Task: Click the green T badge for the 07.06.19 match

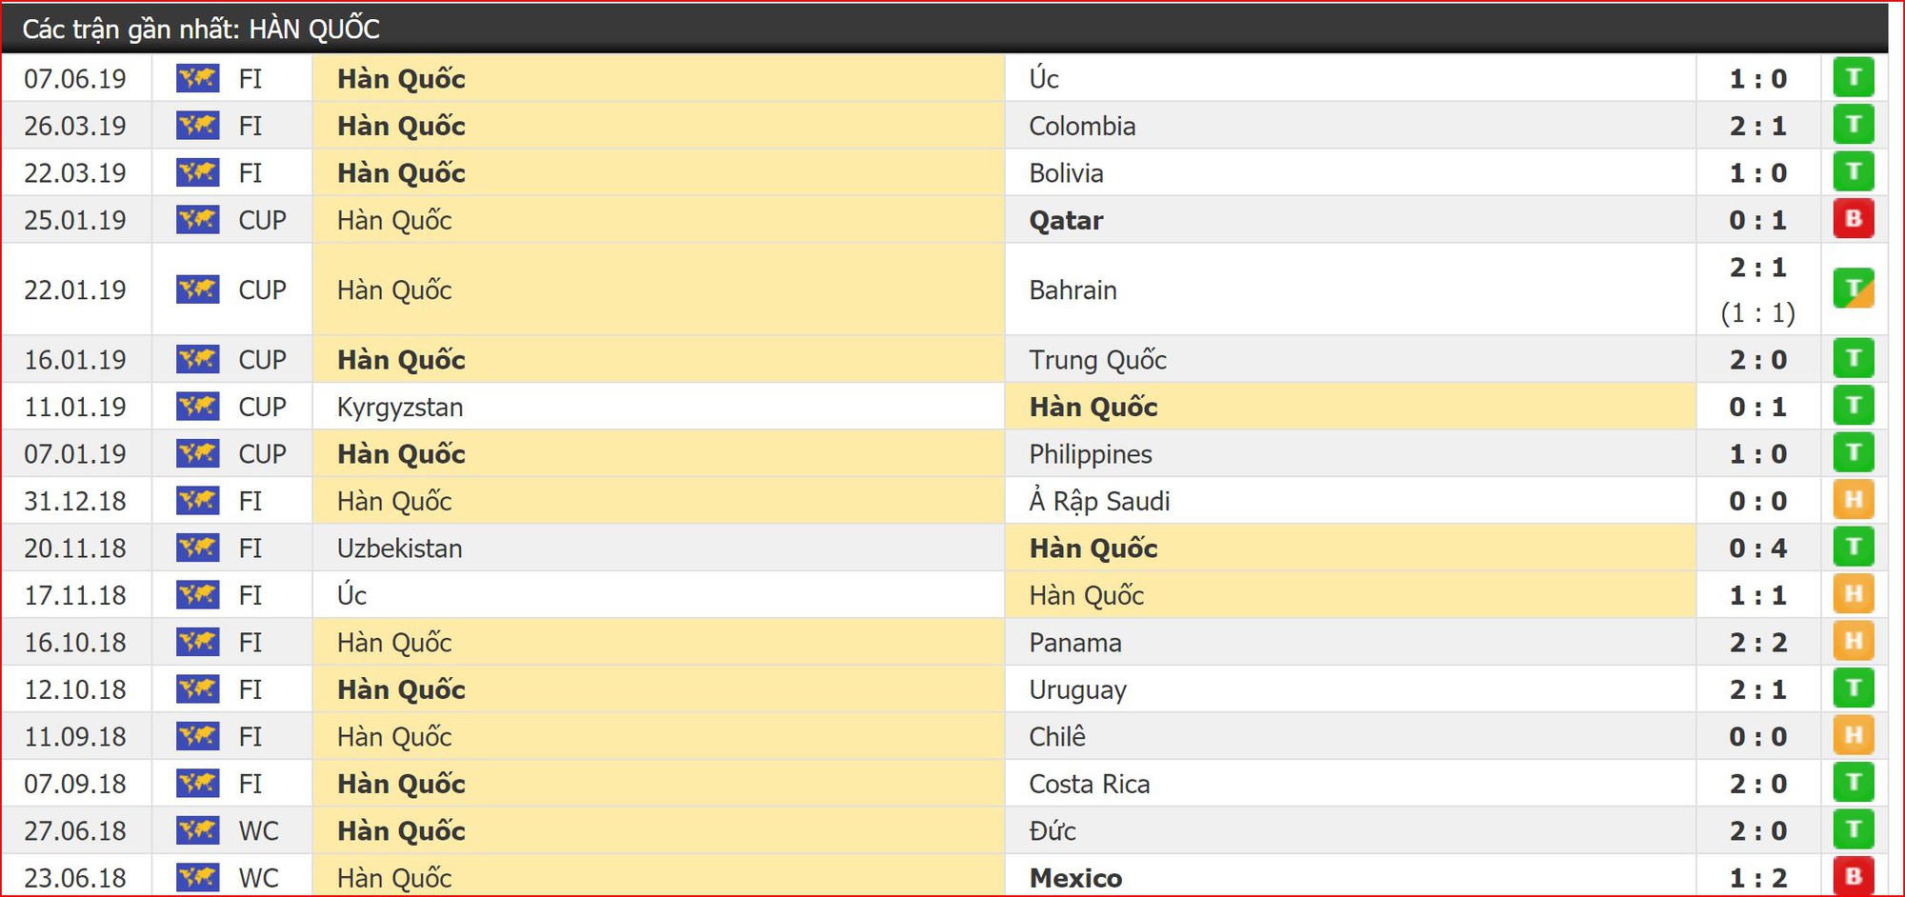Action: coord(1854,78)
